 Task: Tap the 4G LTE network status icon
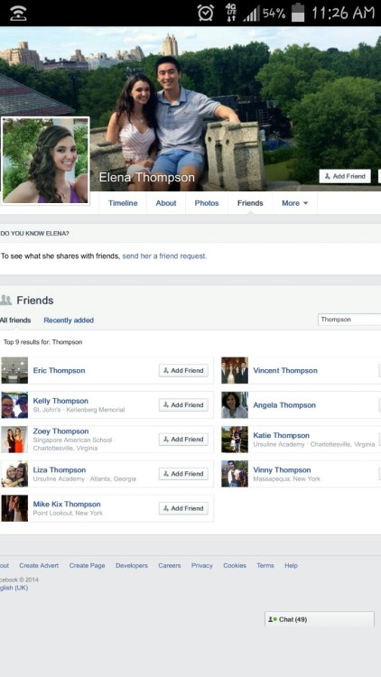230,13
